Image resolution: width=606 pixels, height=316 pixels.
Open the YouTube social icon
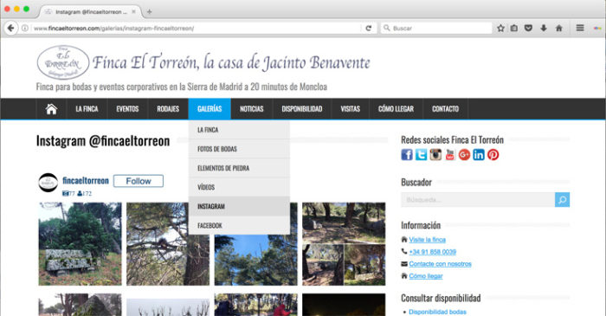point(450,154)
